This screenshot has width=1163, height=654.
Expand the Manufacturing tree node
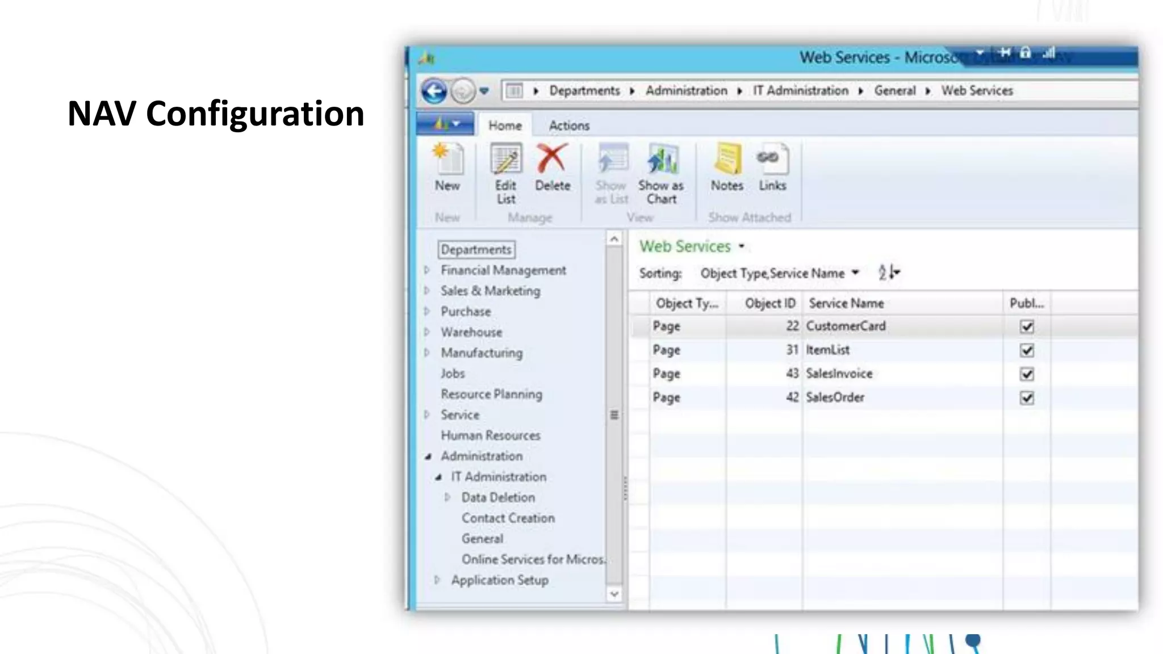[x=427, y=353]
